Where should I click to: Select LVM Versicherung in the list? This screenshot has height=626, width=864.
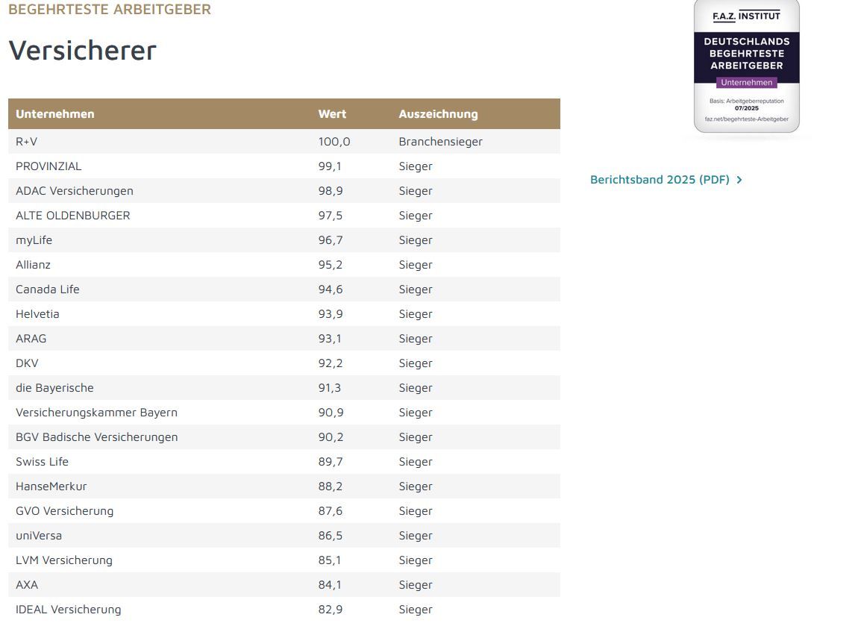(64, 560)
